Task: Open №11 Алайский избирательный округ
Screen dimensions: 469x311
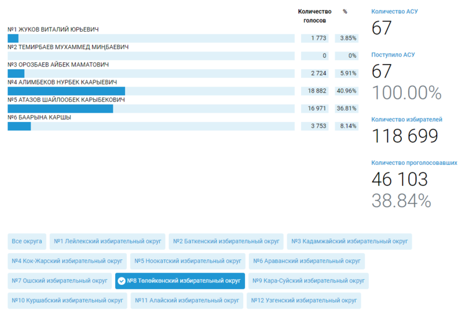Action: click(x=187, y=301)
